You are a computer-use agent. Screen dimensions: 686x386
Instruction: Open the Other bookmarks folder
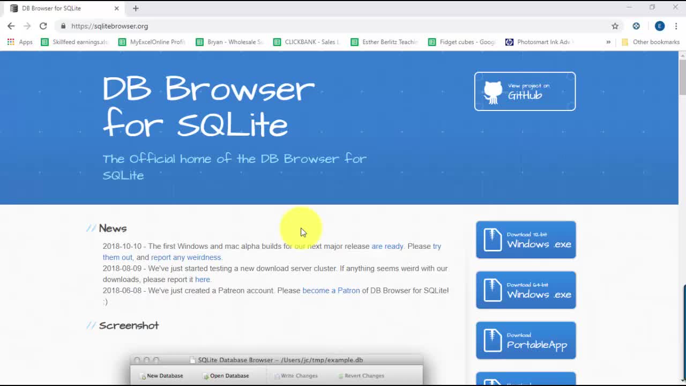click(x=650, y=42)
